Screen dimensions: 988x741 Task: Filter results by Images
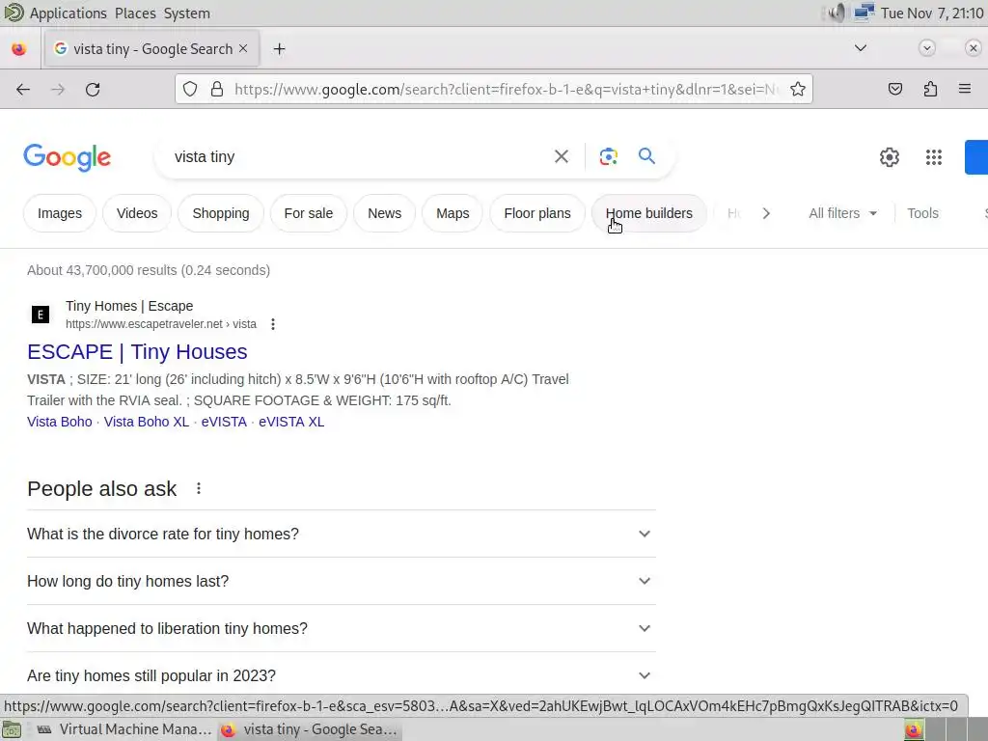click(x=60, y=213)
